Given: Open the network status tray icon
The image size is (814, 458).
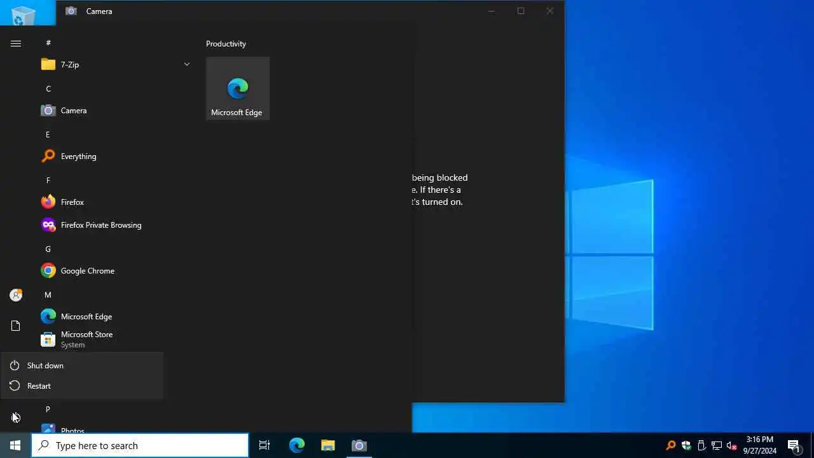Looking at the screenshot, I should (717, 445).
